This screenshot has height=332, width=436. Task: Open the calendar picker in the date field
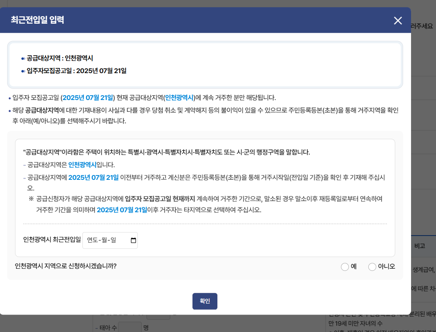(x=133, y=240)
